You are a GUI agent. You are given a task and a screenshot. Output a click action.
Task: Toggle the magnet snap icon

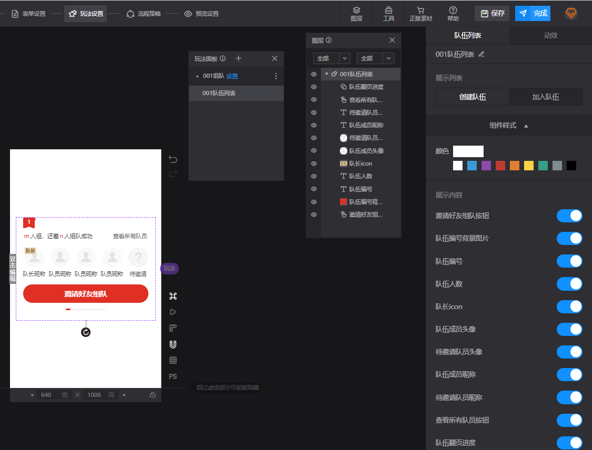pyautogui.click(x=173, y=344)
